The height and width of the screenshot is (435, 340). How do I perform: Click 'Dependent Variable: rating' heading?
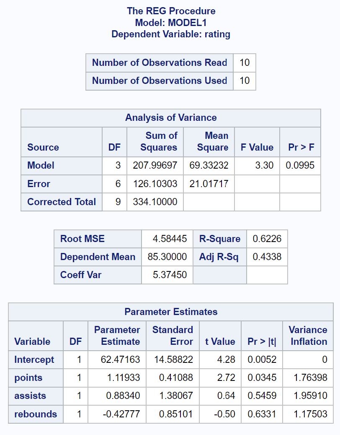tap(171, 34)
